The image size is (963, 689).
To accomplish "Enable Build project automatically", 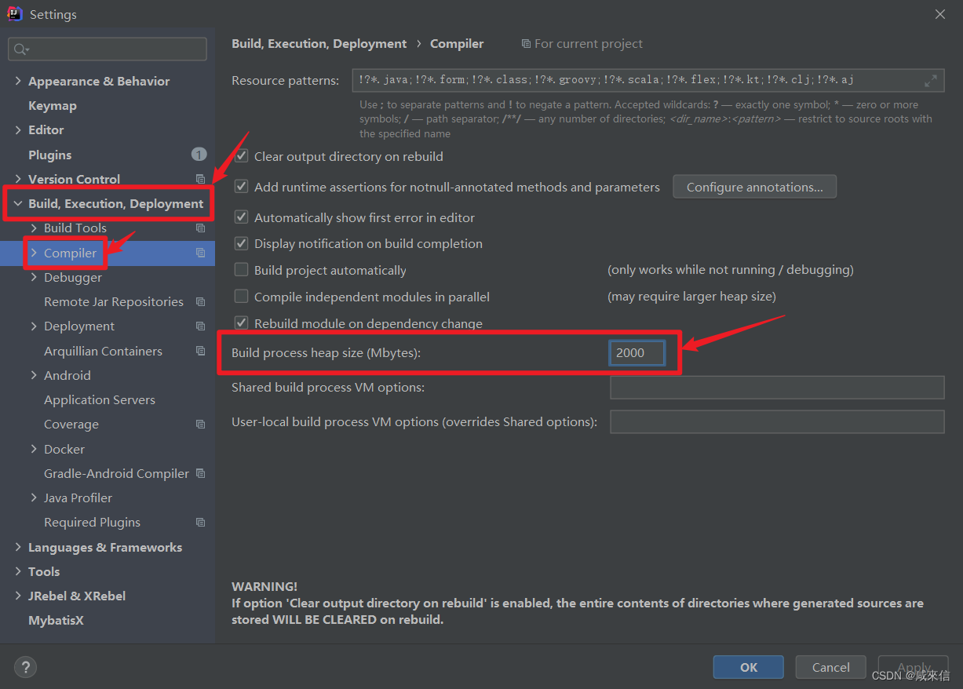I will point(241,269).
